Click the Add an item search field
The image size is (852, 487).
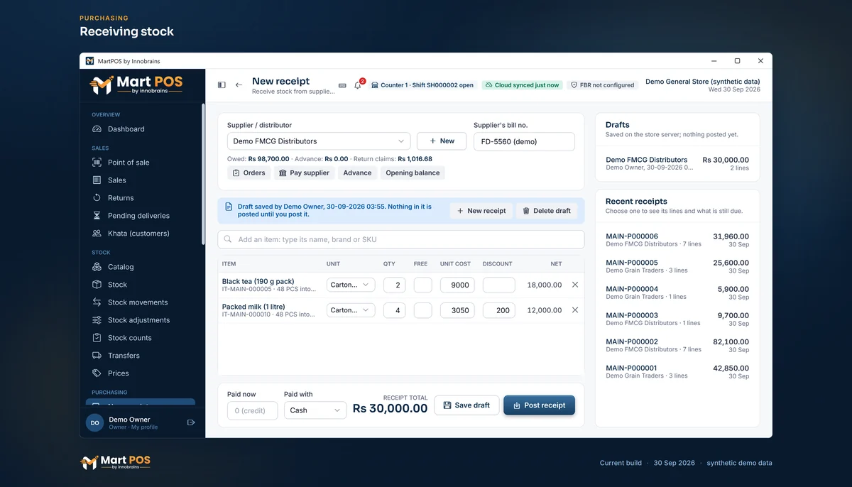(x=401, y=239)
